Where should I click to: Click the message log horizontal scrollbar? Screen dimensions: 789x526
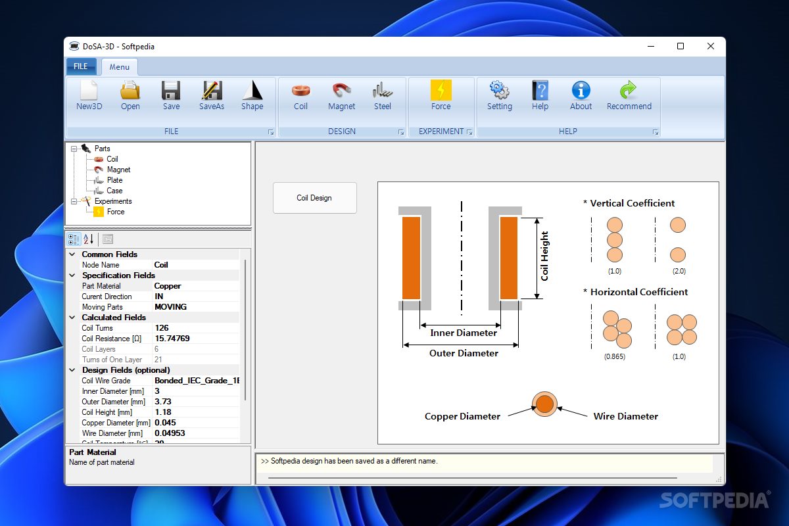point(473,478)
